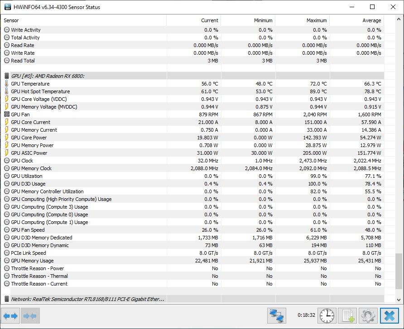The height and width of the screenshot is (329, 404).
Task: Click the Average column header
Action: (x=357, y=20)
